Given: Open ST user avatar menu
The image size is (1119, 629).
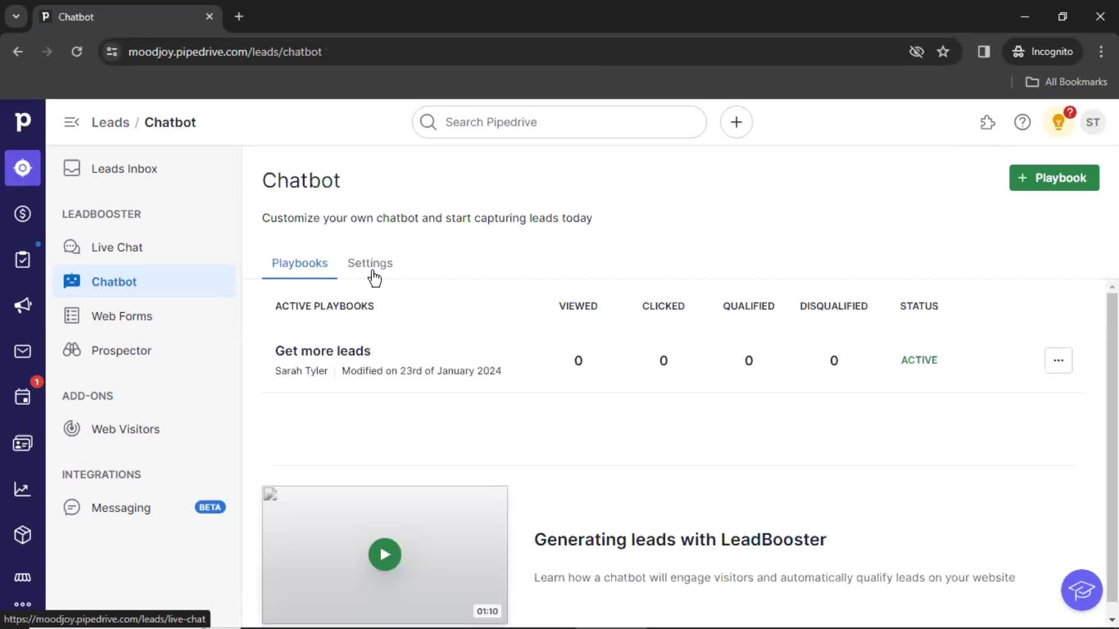Looking at the screenshot, I should point(1093,122).
